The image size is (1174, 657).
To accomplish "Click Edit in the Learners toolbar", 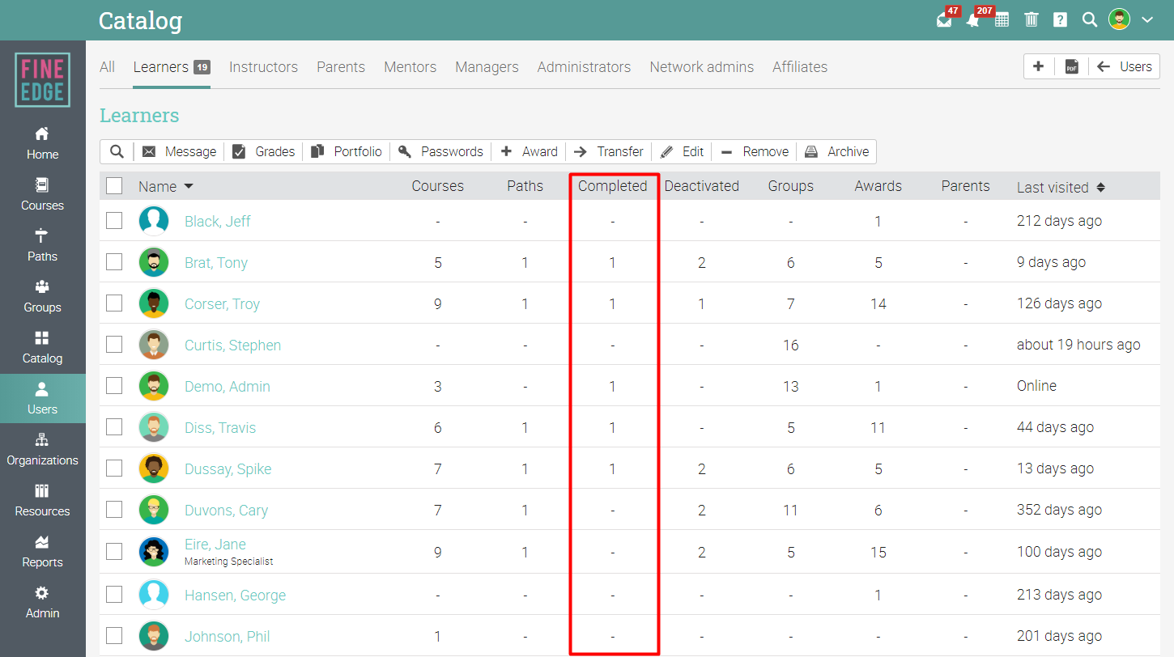I will (683, 151).
